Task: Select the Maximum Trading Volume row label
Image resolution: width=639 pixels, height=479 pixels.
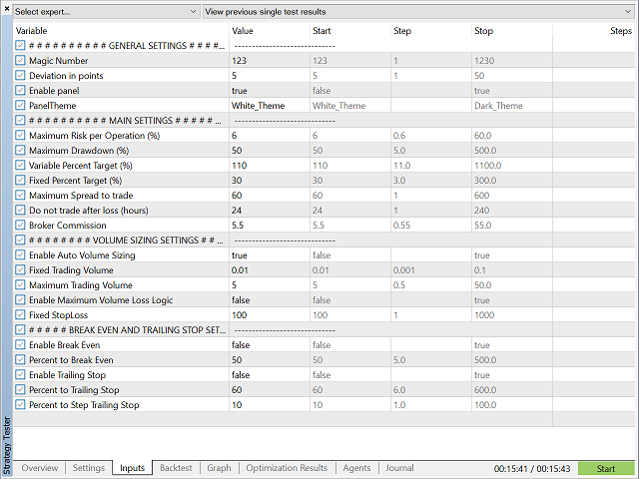Action: pyautogui.click(x=80, y=285)
